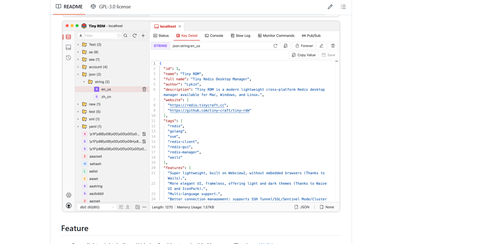Click the Forever TTL button

tap(304, 46)
